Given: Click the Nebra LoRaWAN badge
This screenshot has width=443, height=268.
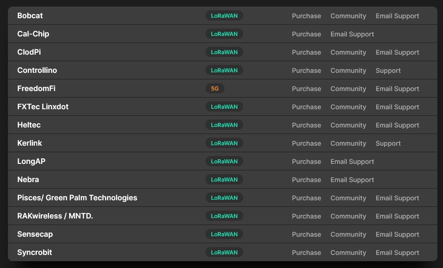Looking at the screenshot, I should (224, 180).
